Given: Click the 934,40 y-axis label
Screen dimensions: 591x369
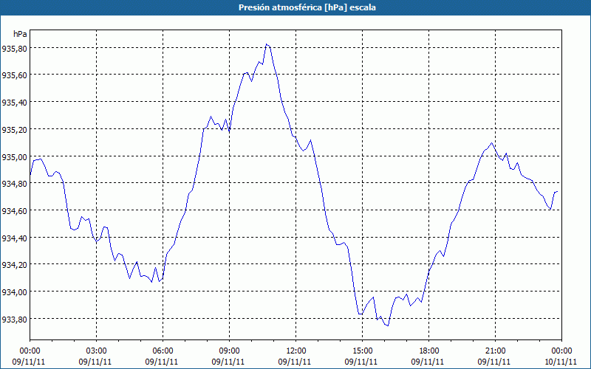Looking at the screenshot, I should pyautogui.click(x=15, y=238).
